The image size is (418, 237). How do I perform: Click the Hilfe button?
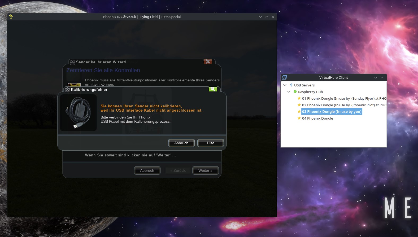(x=211, y=143)
